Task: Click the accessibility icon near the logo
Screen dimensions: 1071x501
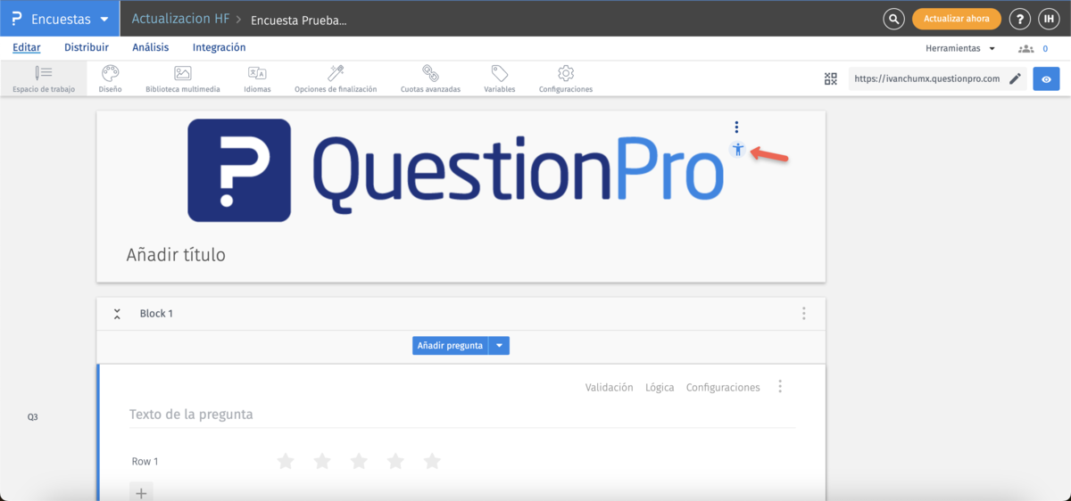Action: [x=737, y=150]
